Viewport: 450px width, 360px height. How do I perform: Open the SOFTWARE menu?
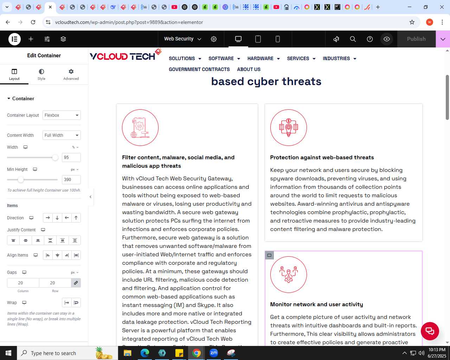click(224, 59)
